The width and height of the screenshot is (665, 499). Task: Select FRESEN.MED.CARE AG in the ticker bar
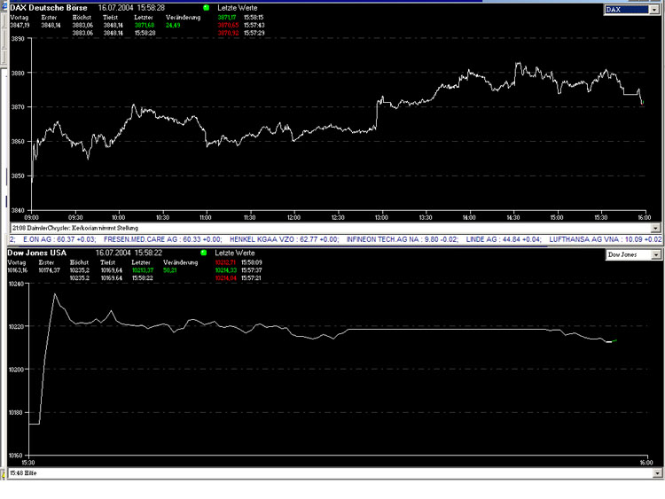click(x=168, y=239)
